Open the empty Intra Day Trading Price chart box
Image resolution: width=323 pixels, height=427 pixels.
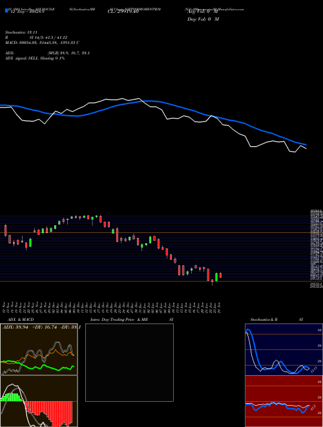click(x=129, y=362)
